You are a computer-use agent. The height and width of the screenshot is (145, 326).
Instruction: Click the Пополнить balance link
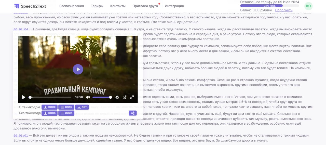pyautogui.click(x=283, y=10)
